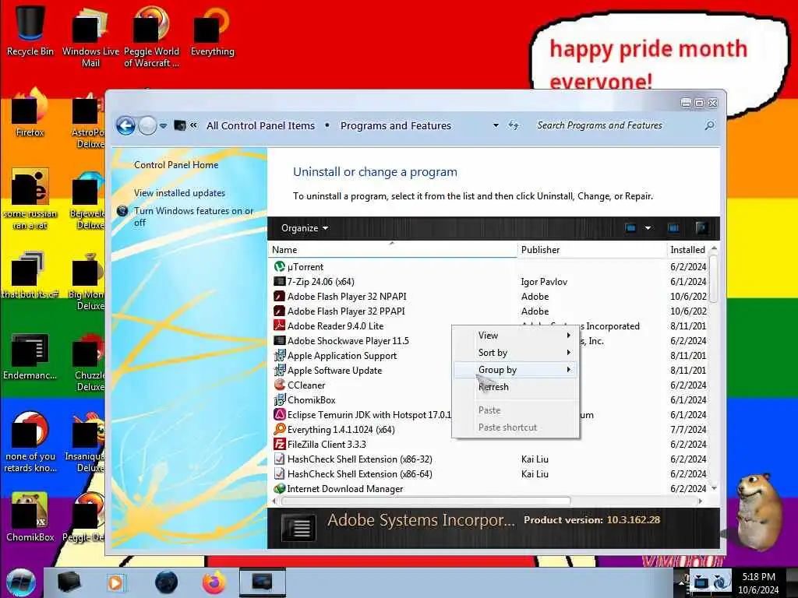Click the horizontal scrollbar thumb
The width and height of the screenshot is (798, 598).
425,501
